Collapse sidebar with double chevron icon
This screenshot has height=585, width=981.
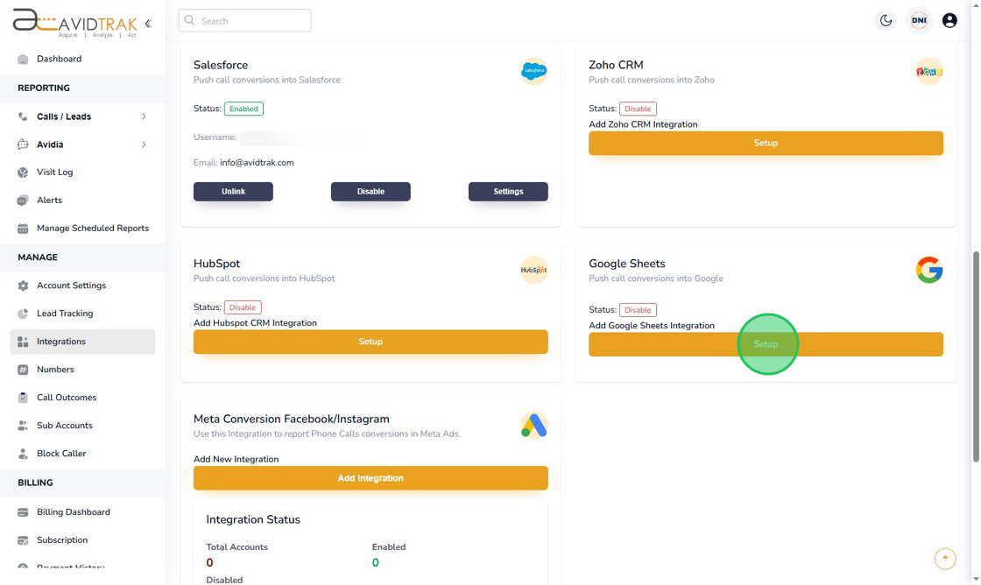point(148,24)
